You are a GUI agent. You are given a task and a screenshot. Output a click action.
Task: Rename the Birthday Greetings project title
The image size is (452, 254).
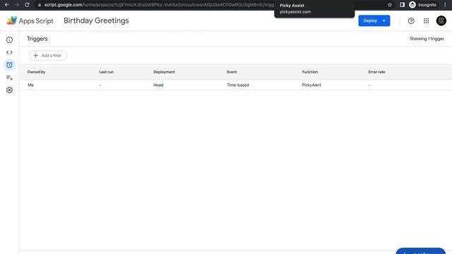click(x=96, y=20)
